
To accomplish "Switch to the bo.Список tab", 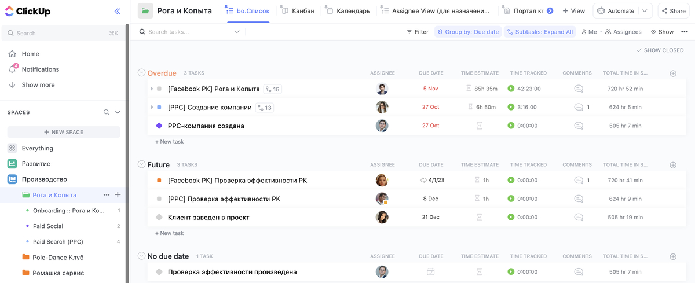I will (248, 11).
